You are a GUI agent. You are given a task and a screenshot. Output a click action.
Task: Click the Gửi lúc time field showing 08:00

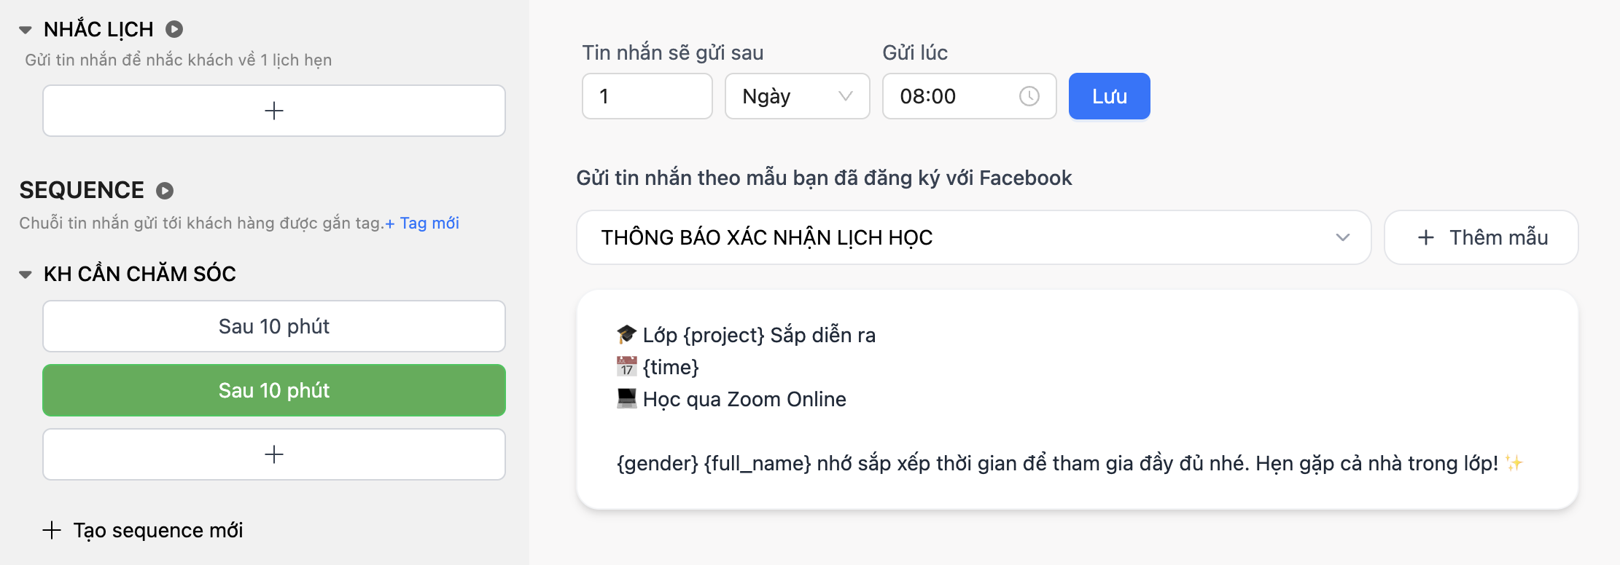970,96
